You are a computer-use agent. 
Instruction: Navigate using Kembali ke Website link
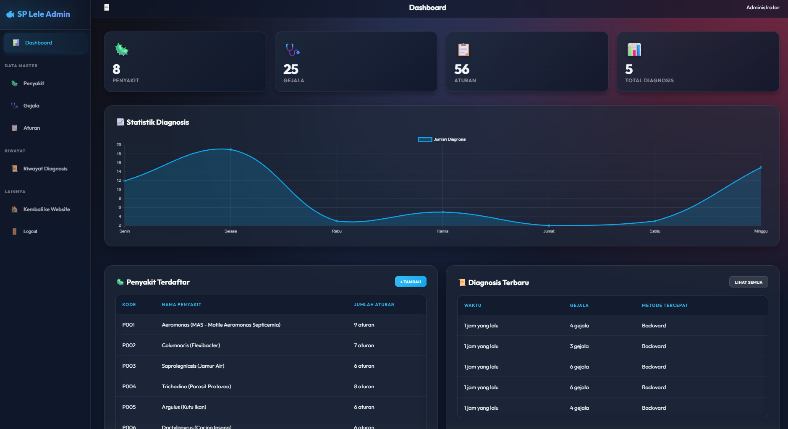[47, 209]
